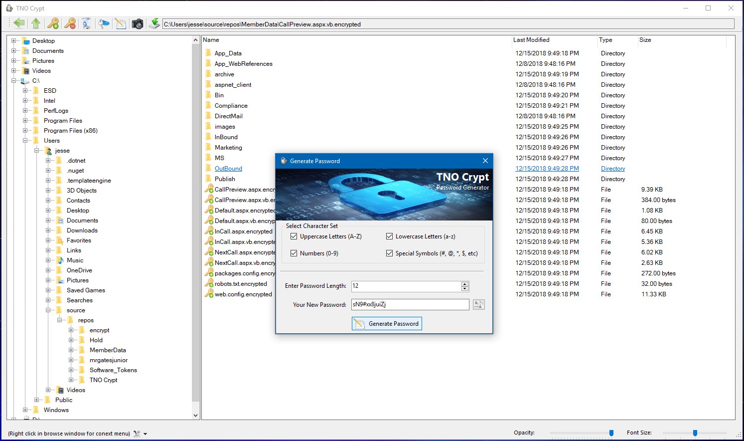Select the remove encryption key toolbar icon
This screenshot has height=441, width=744.
[70, 23]
